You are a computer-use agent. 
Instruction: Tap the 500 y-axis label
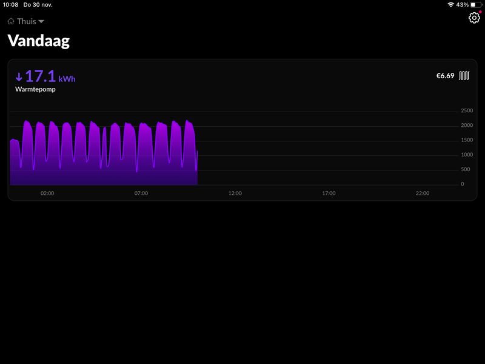pos(465,169)
